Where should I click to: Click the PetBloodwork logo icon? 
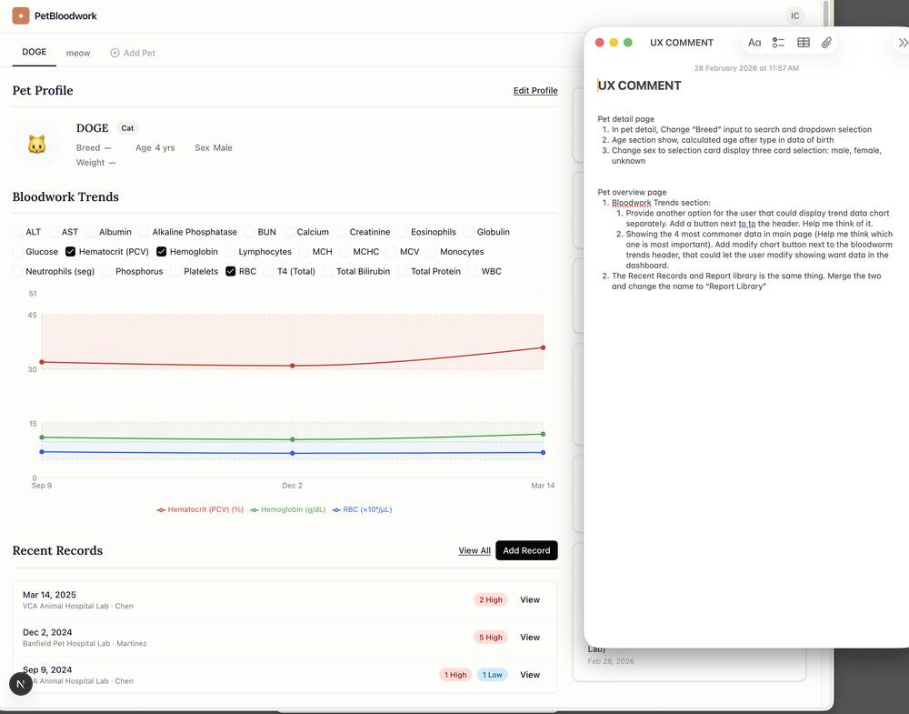point(21,15)
